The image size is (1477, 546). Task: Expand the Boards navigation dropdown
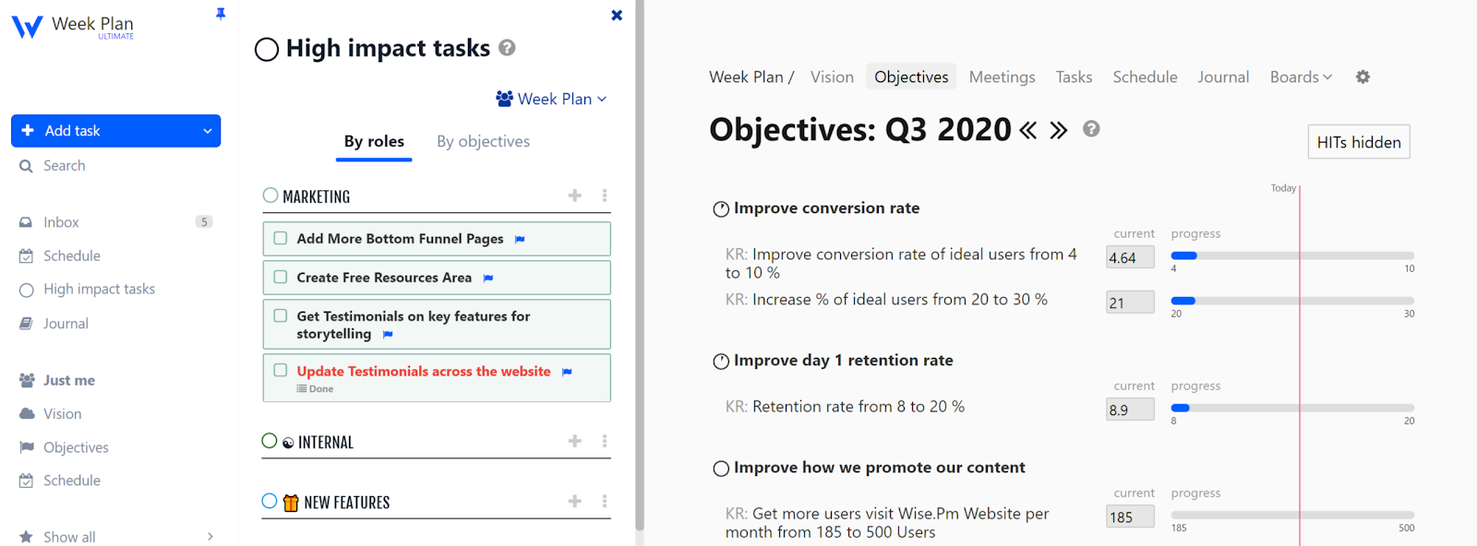pos(1300,77)
